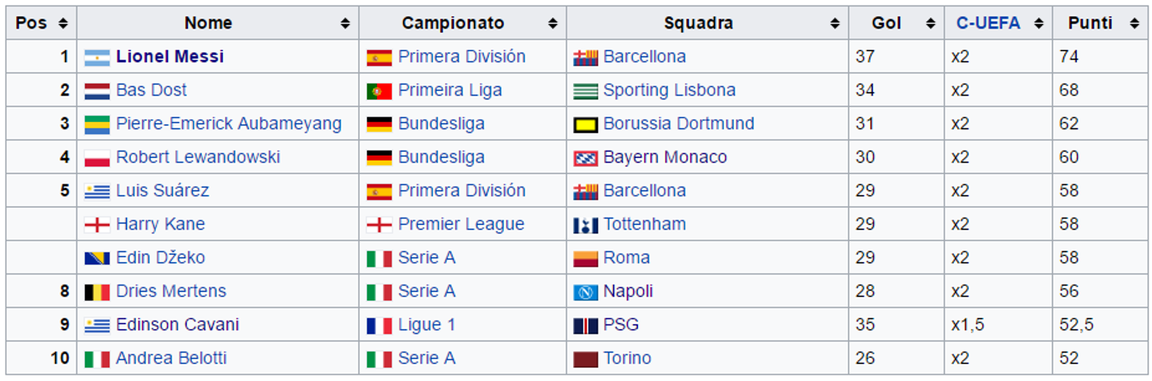Sort by Nome using its sort arrows
1152x381 pixels.
[x=345, y=23]
